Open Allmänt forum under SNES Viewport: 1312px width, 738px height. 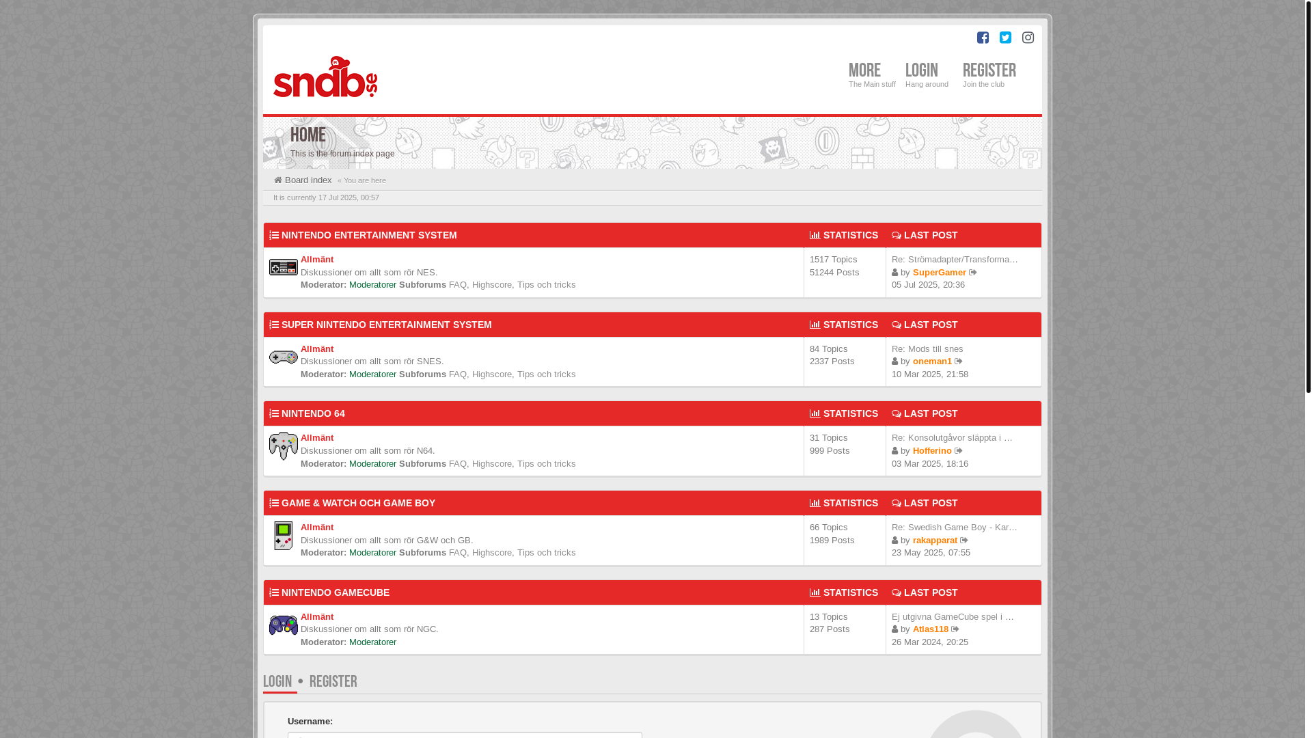click(x=317, y=349)
